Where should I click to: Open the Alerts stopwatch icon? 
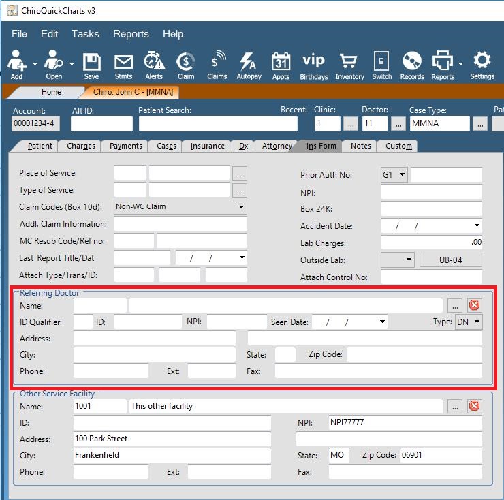click(x=154, y=65)
